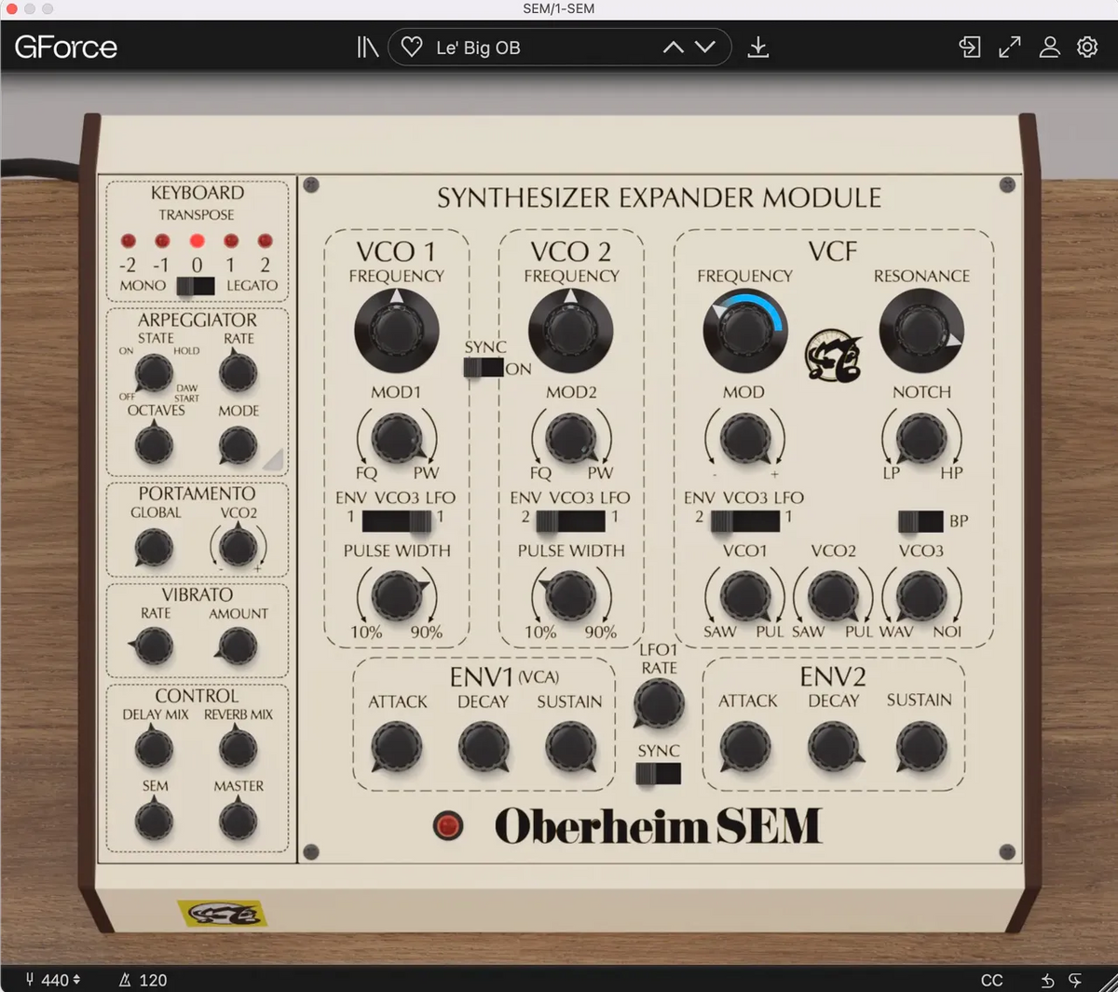Click the VCF Frequency knob

pos(744,331)
